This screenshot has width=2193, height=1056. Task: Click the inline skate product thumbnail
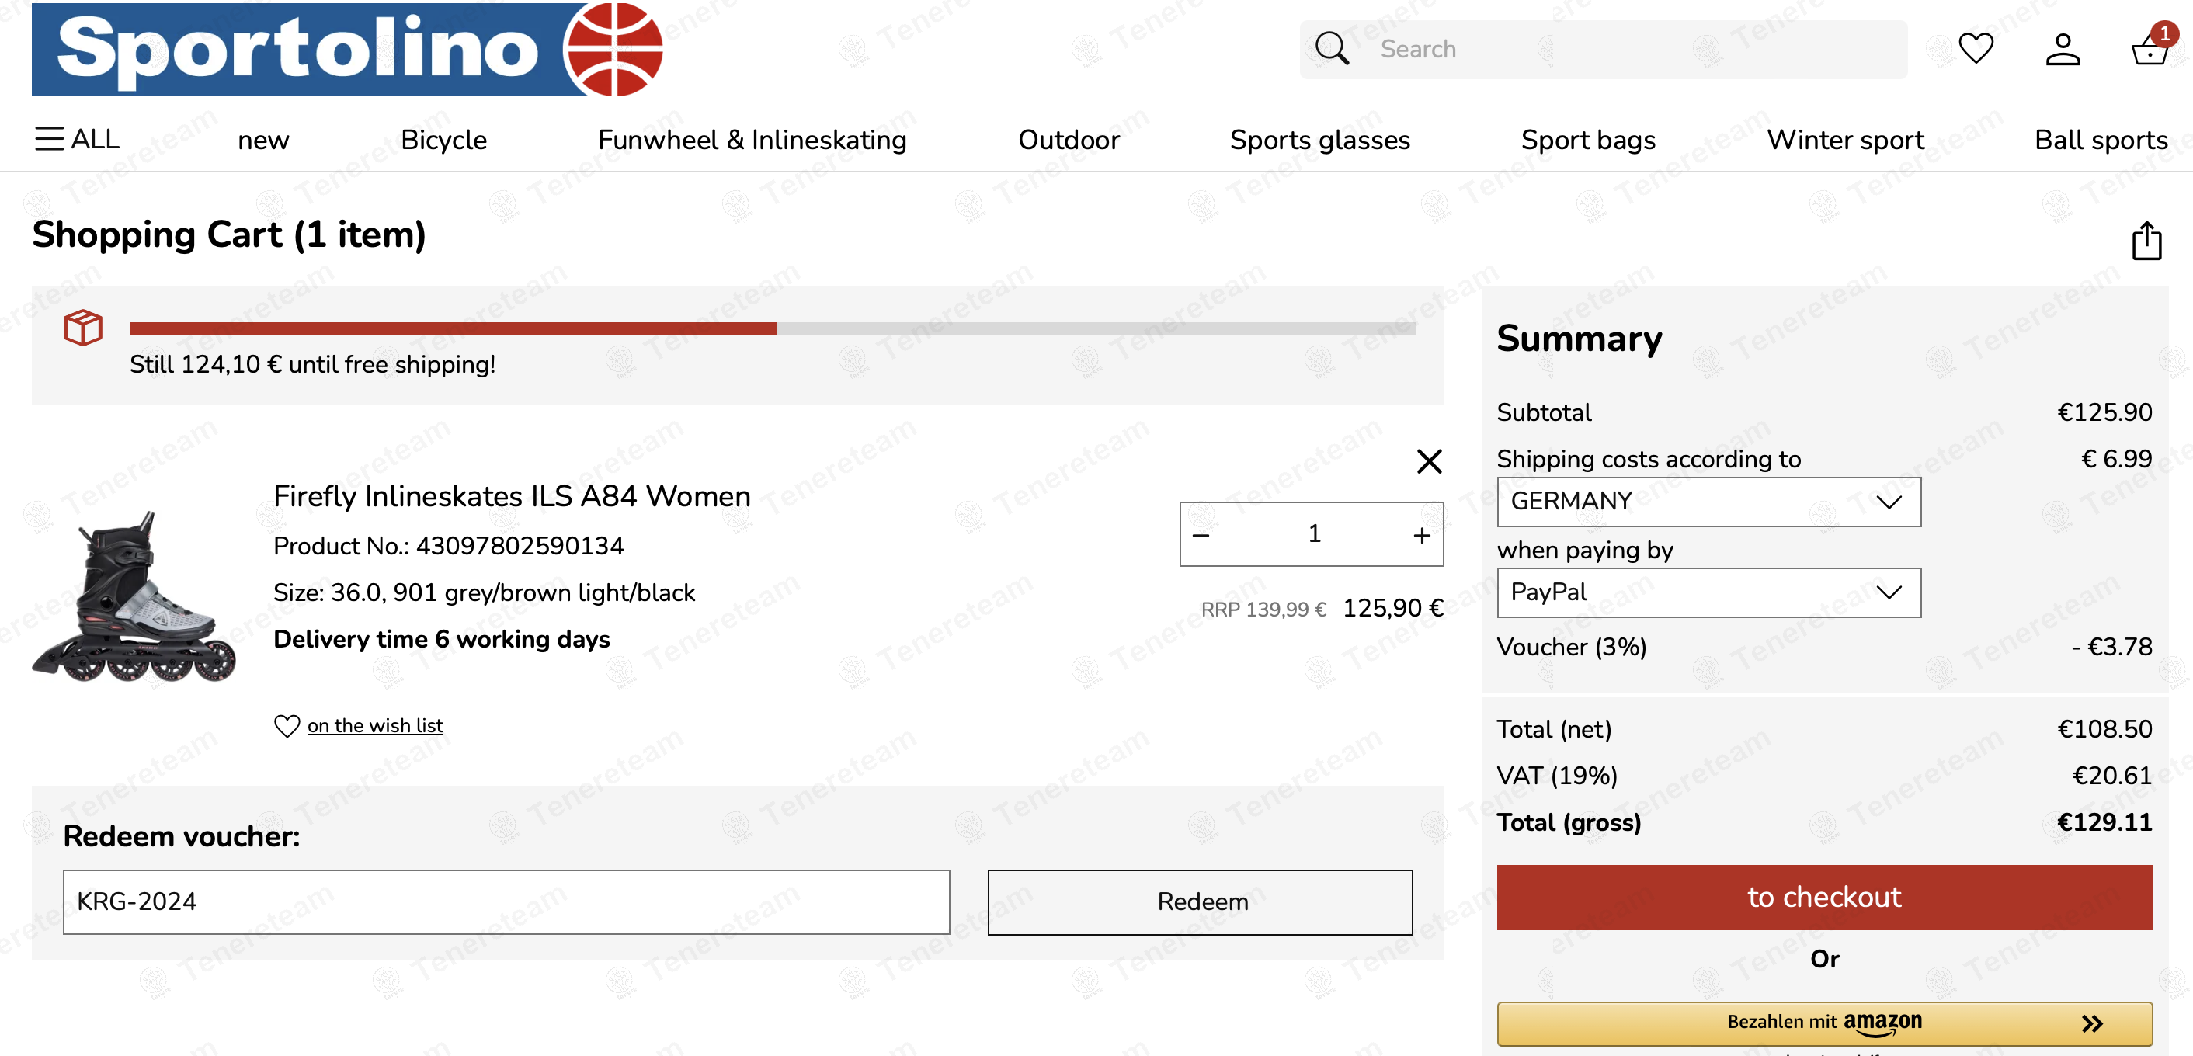pos(134,596)
